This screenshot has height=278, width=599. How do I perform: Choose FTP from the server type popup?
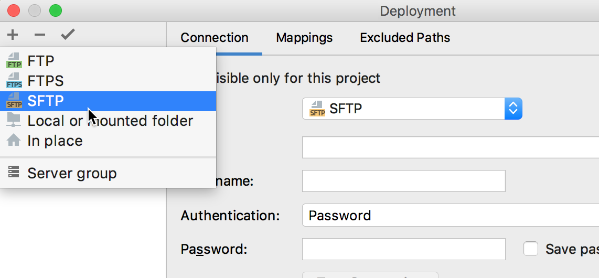coord(41,61)
